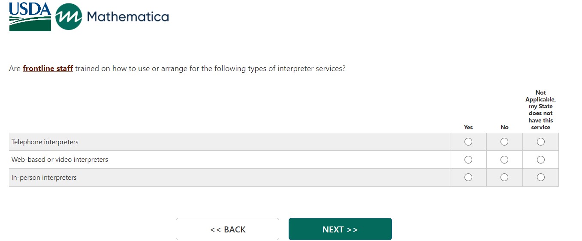
Task: Click the Not Applicable column header
Action: pyautogui.click(x=541, y=110)
